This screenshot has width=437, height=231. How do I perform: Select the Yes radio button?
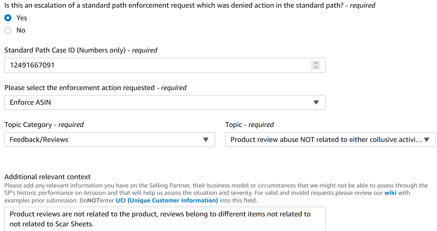point(8,18)
